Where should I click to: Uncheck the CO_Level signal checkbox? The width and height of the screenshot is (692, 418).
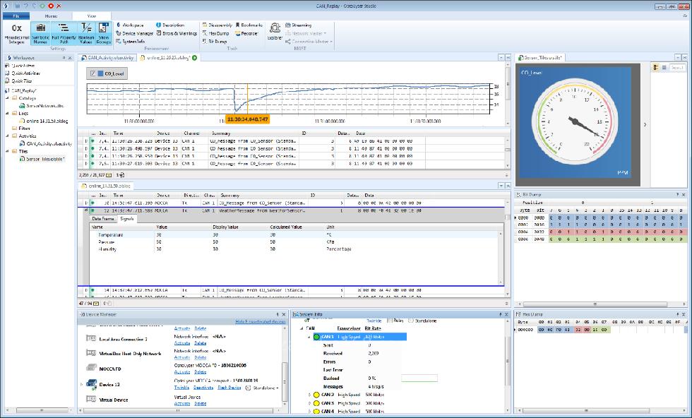click(93, 73)
